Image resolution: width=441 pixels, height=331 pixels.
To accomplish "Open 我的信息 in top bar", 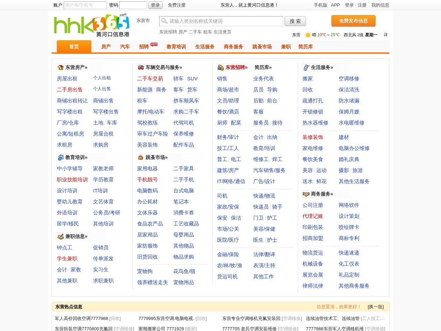I will coord(380,5).
